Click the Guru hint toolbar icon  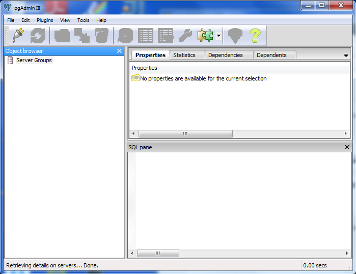coord(235,36)
